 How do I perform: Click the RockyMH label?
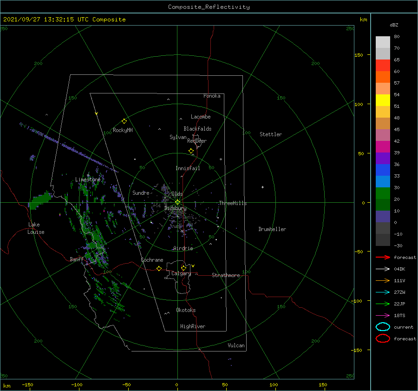(x=123, y=130)
